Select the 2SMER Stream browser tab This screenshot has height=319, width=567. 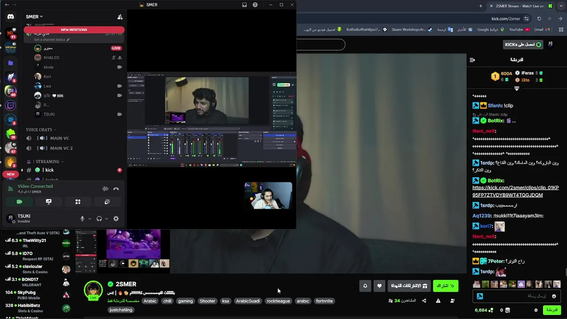(520, 6)
